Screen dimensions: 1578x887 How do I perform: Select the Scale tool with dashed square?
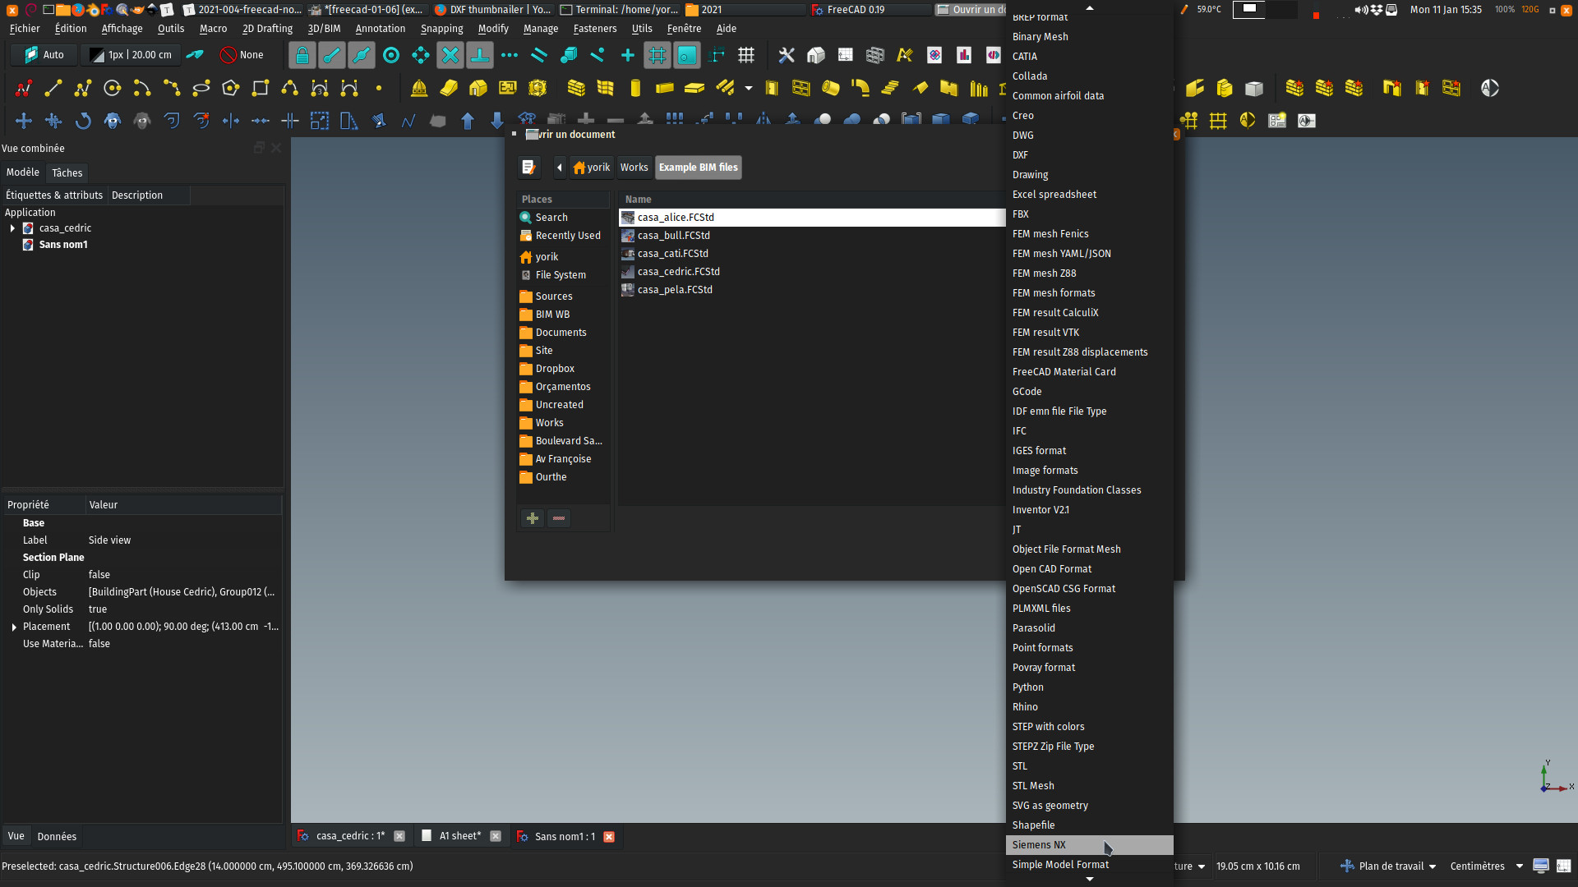tap(320, 121)
